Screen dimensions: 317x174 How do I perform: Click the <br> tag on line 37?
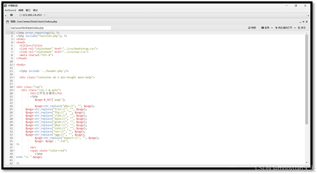coord(33,148)
